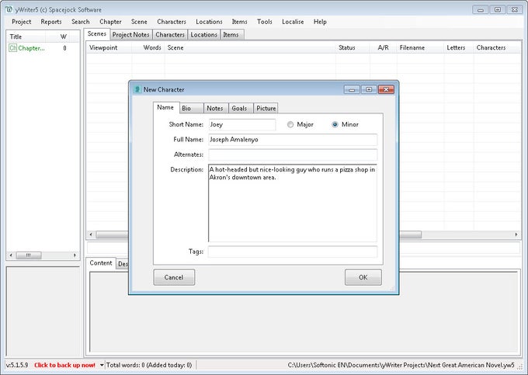Click the empty Tags field

[x=293, y=252]
